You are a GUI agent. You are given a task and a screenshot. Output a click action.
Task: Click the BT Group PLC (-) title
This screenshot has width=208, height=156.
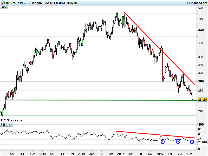pos(18,3)
